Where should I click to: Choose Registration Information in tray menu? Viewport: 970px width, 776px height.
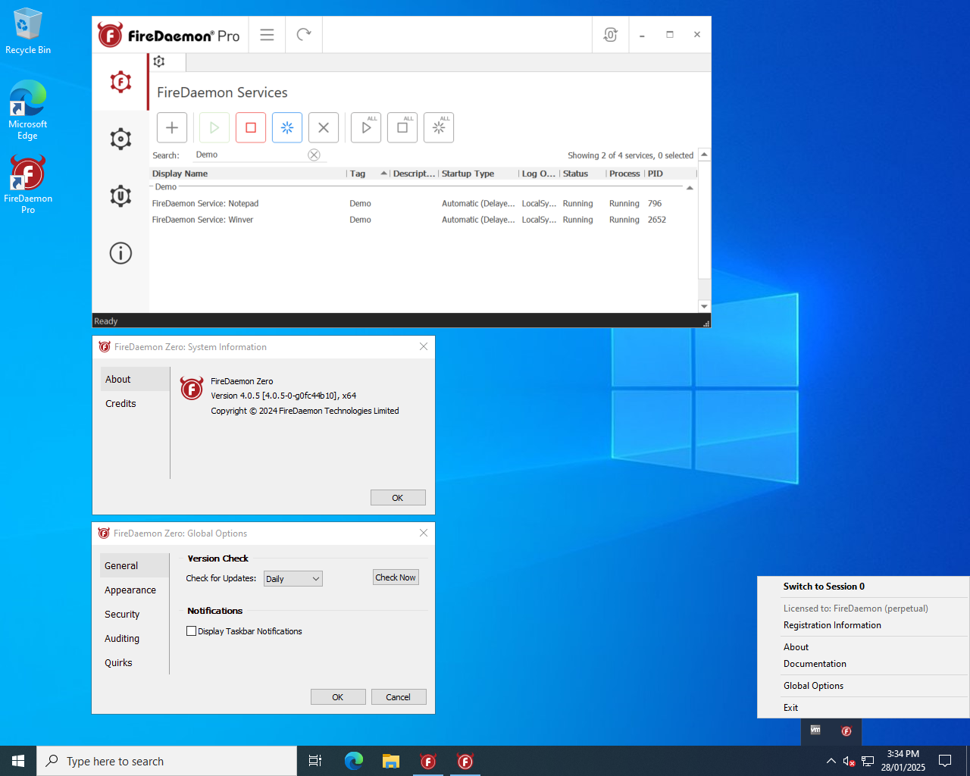coord(832,625)
